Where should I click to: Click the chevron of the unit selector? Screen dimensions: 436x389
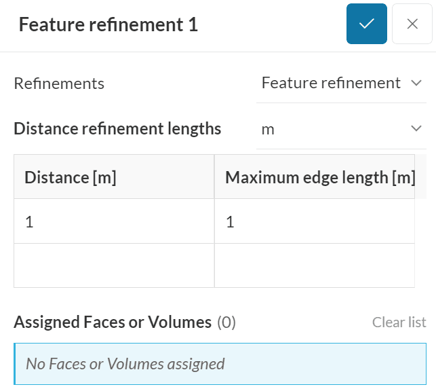click(x=416, y=129)
